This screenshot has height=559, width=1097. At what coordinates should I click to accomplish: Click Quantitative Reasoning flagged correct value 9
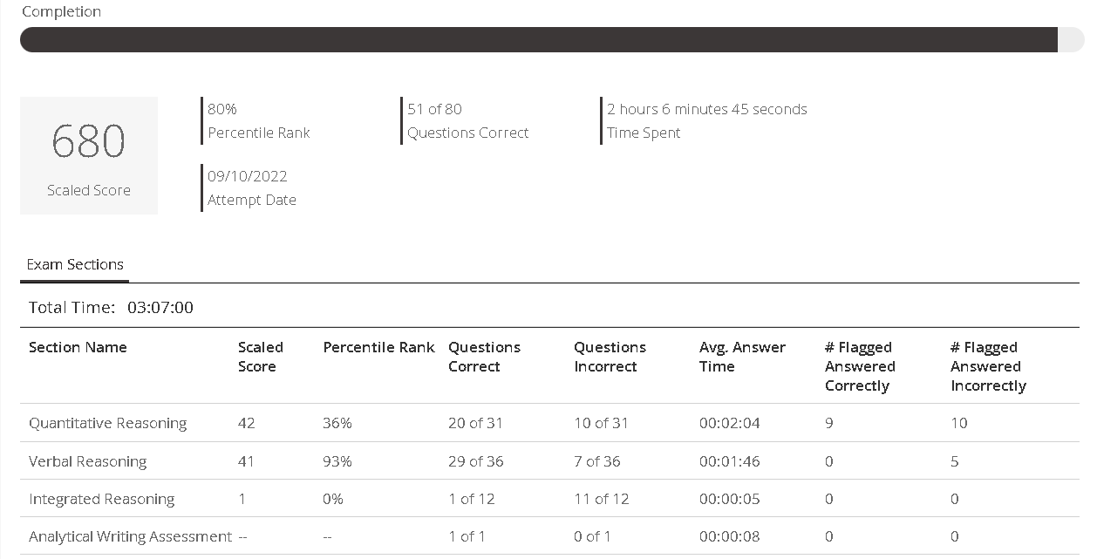click(829, 423)
